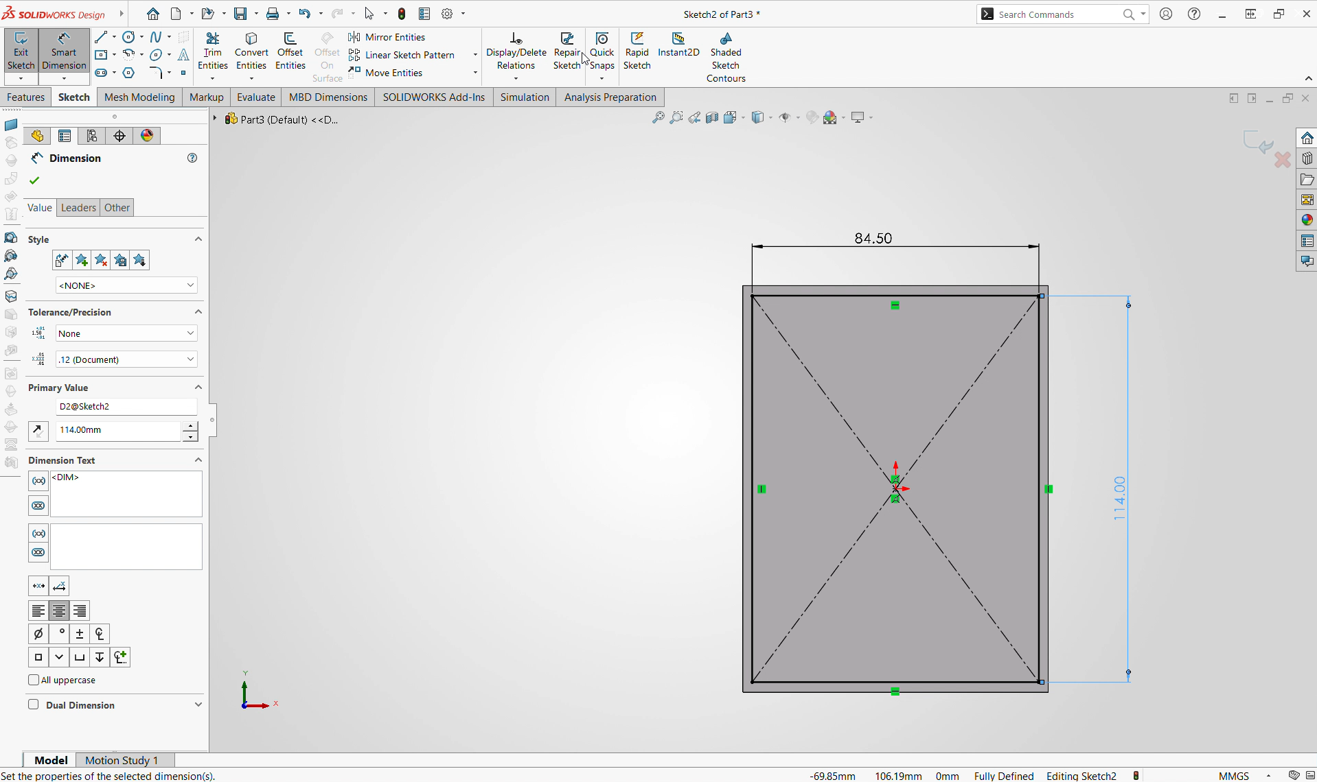The height and width of the screenshot is (782, 1317).
Task: Collapse the Dimension Text section
Action: pyautogui.click(x=198, y=460)
